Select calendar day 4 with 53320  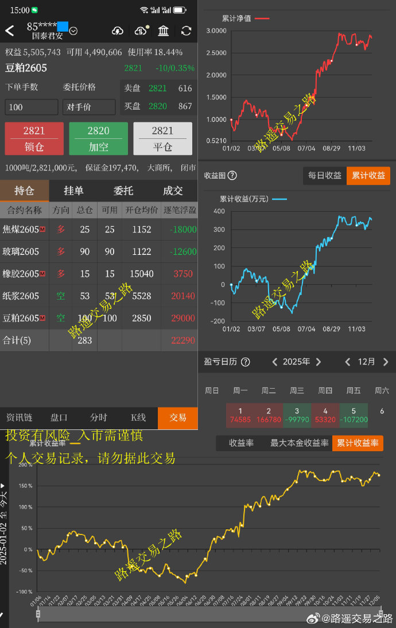(325, 416)
